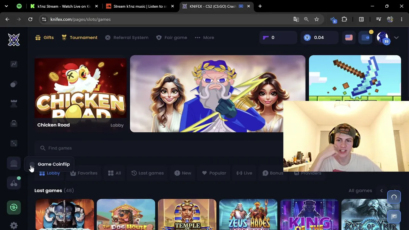Open a new browser tab
409x230 pixels.
click(260, 6)
